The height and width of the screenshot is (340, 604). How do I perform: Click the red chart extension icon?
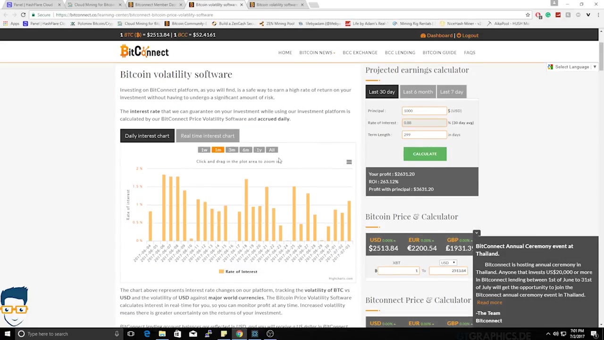558,15
